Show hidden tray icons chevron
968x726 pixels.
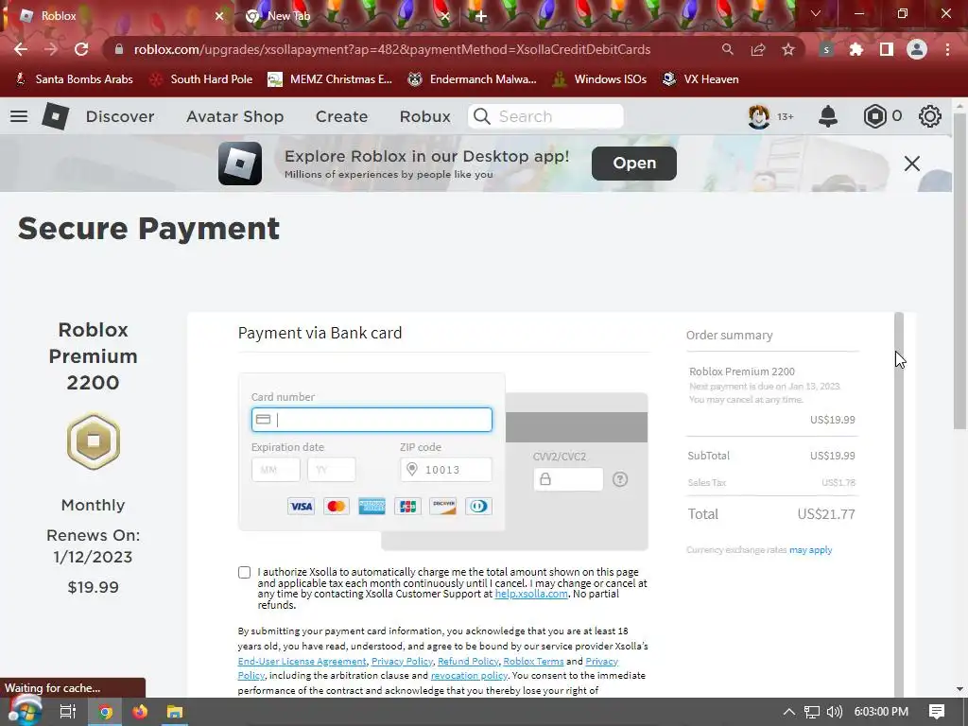(x=789, y=712)
